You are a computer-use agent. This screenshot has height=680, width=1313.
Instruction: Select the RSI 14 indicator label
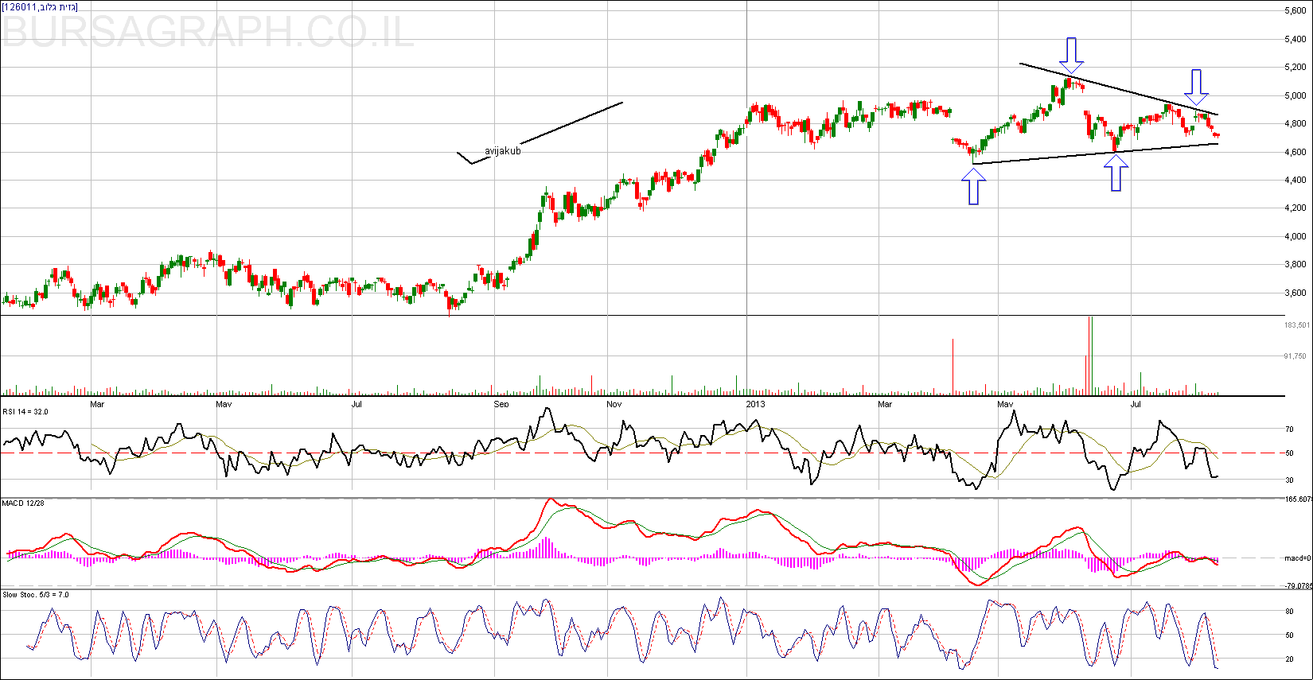click(x=25, y=411)
